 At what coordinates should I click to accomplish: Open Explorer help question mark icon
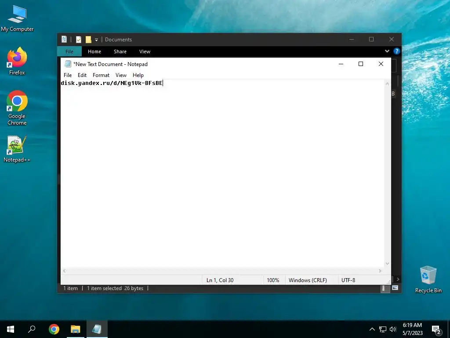pos(397,51)
